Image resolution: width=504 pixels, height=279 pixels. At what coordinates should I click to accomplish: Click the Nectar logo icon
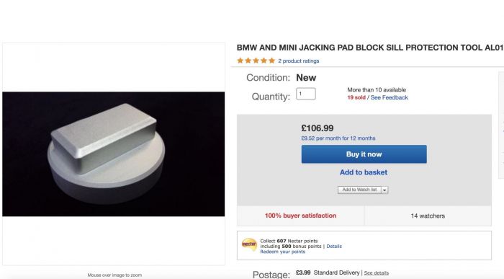click(249, 244)
